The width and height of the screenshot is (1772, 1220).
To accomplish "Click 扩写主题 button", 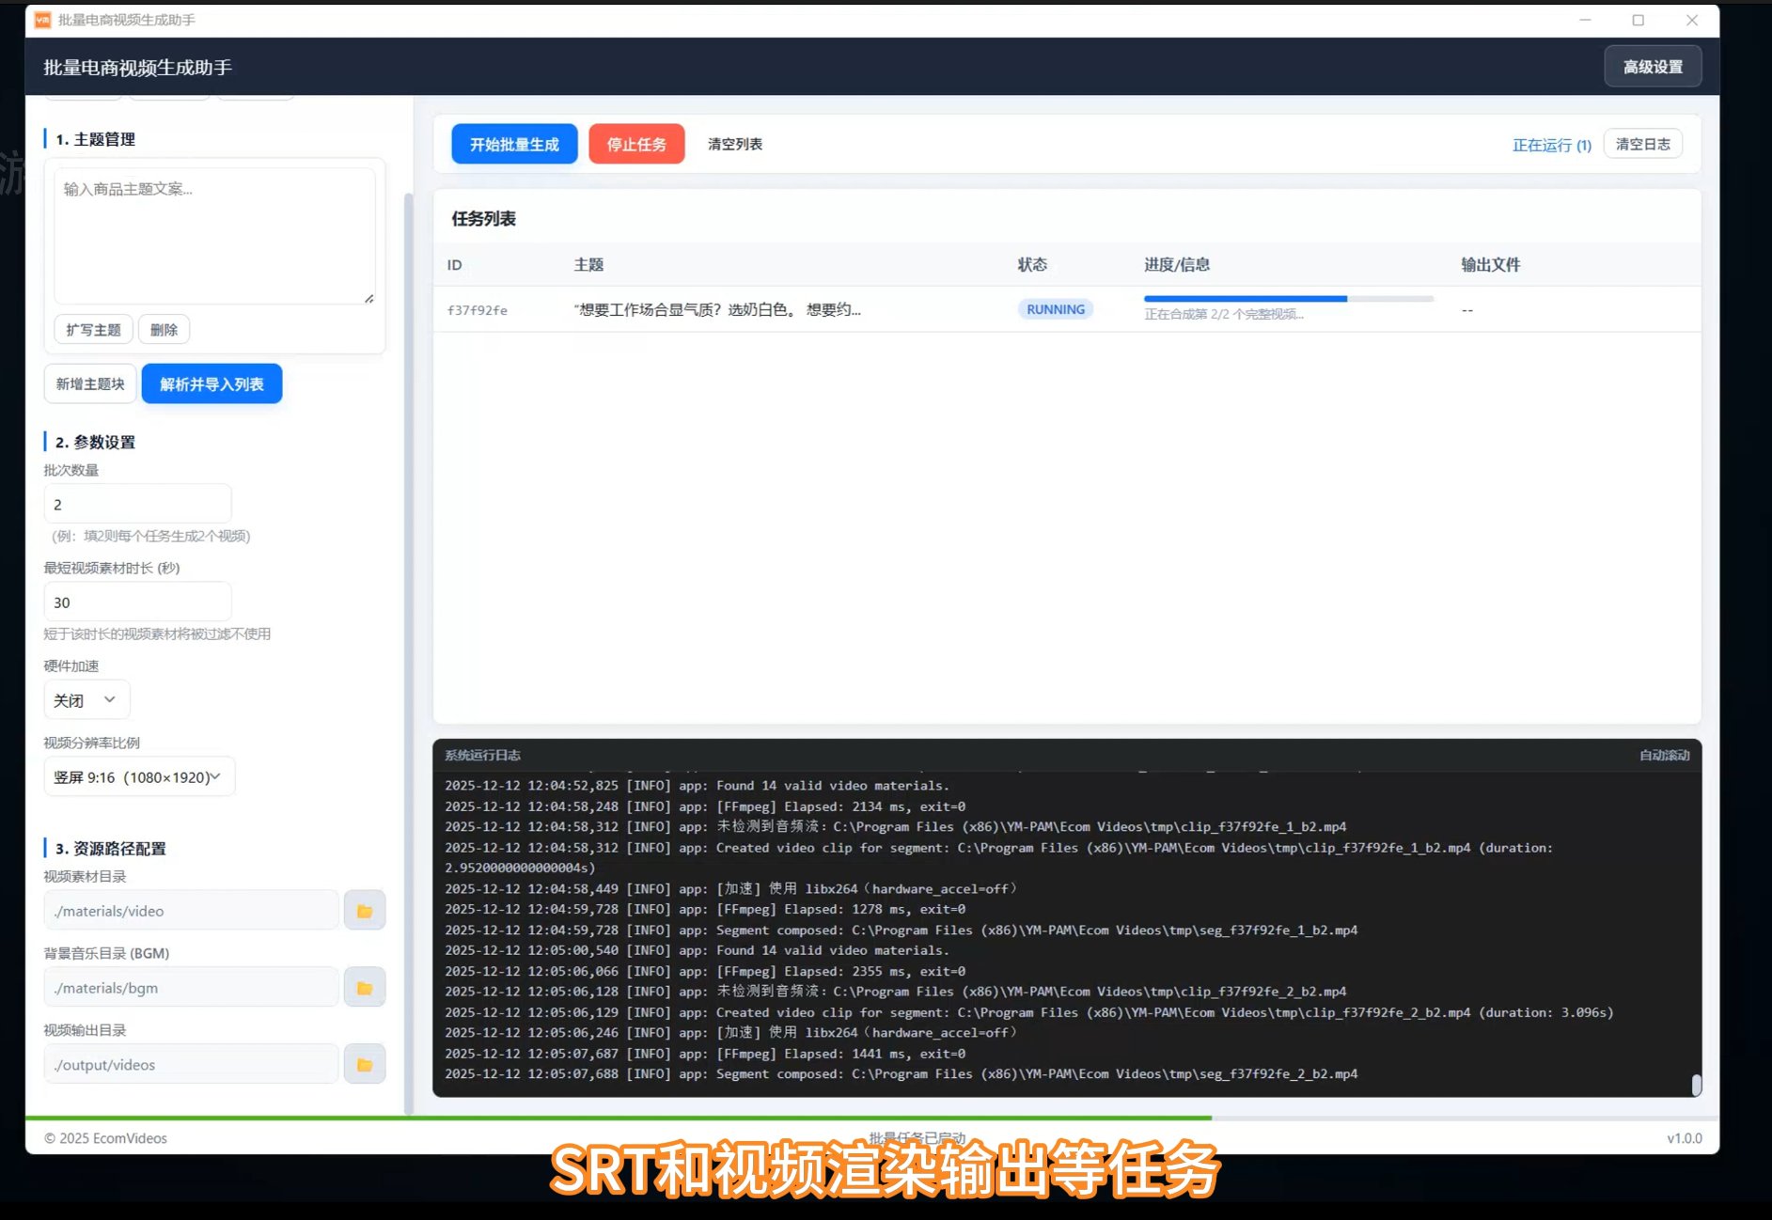I will [93, 330].
